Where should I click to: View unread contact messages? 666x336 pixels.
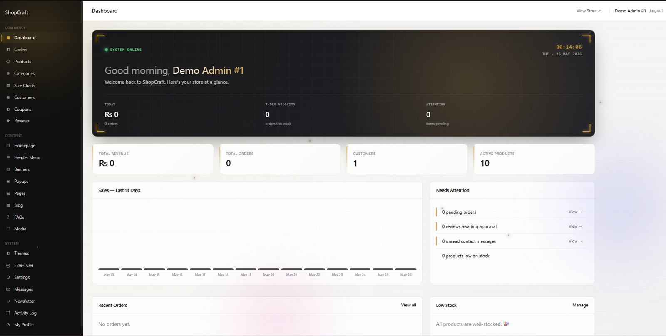(x=575, y=241)
